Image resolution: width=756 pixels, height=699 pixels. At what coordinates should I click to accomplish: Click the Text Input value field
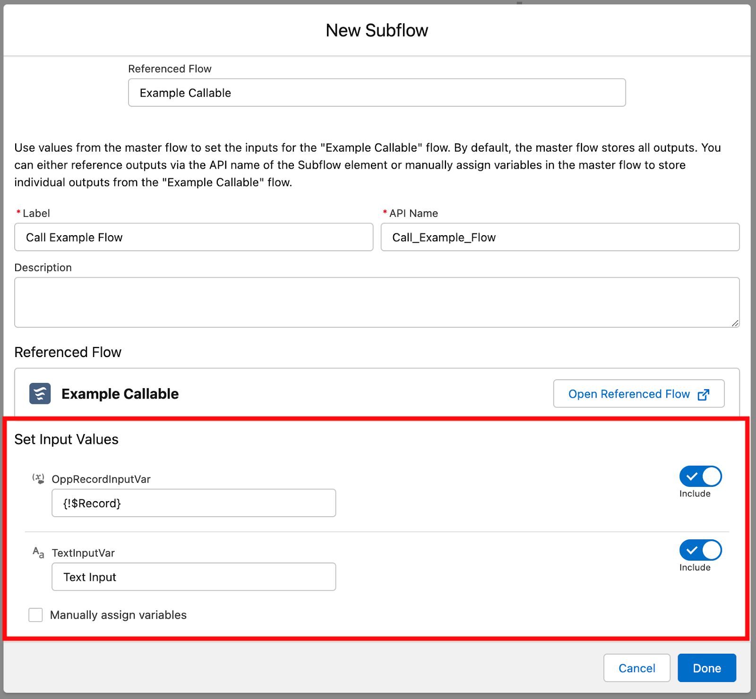pos(193,577)
